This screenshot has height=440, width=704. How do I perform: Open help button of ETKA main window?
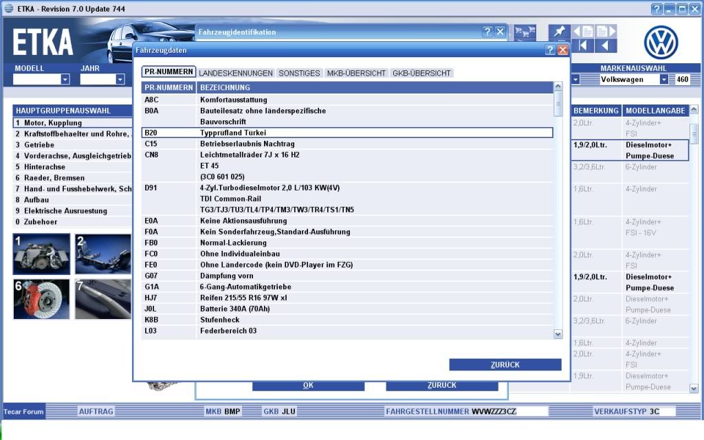tap(657, 9)
